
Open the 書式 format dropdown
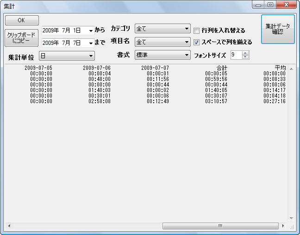point(187,55)
